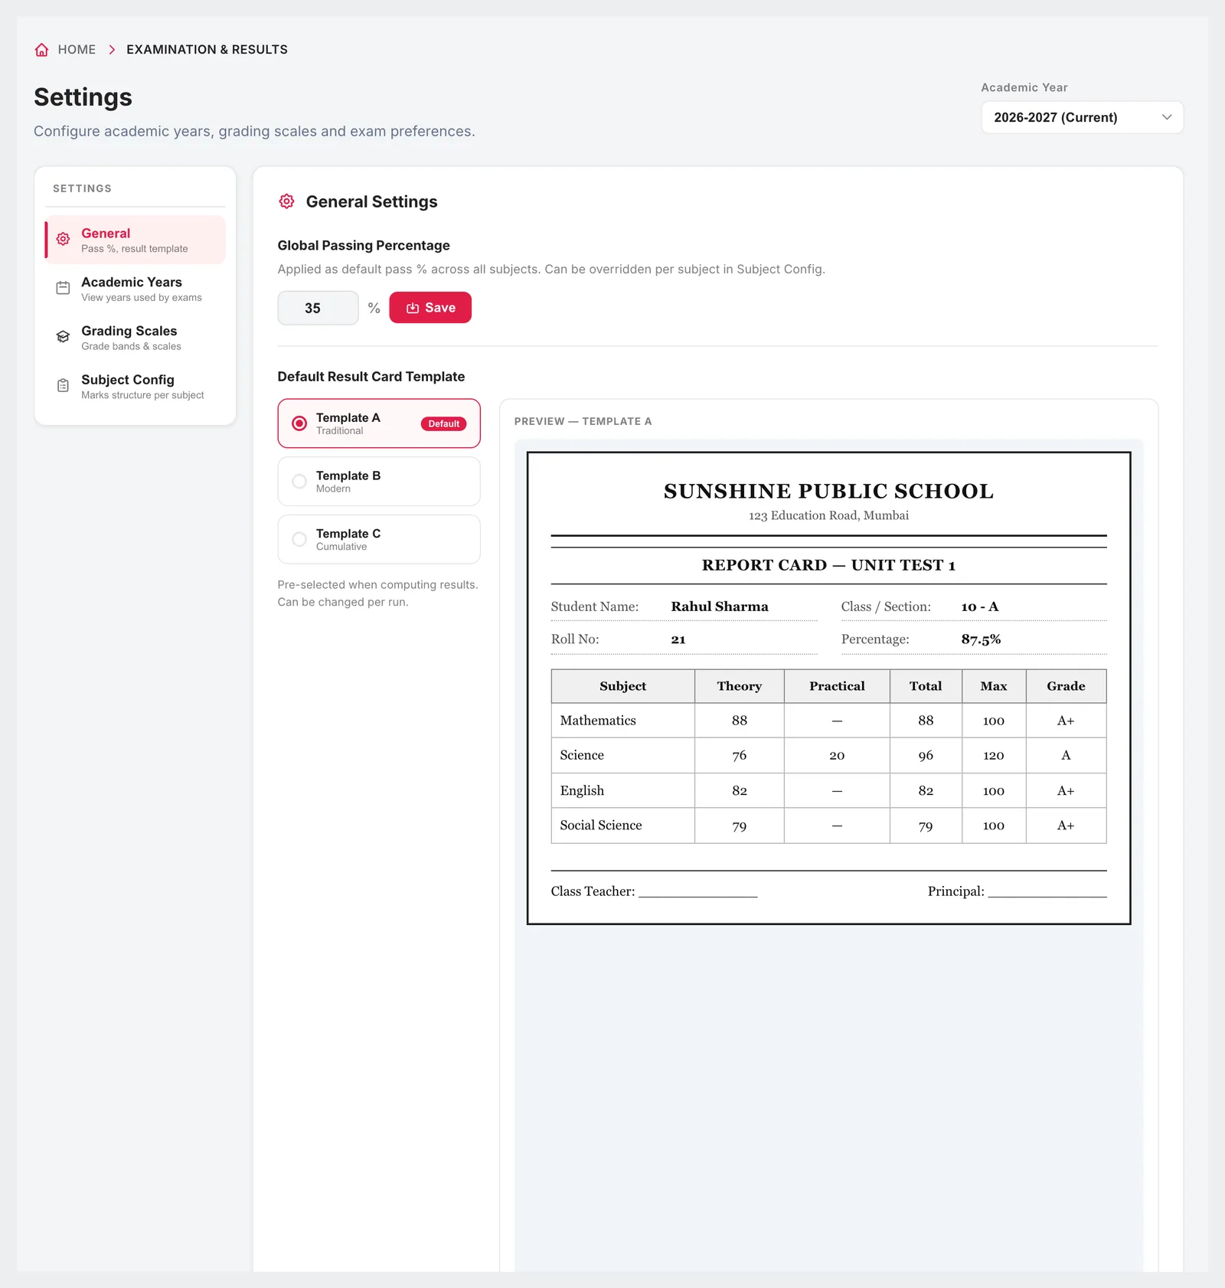Click the Default badge on Template A

443,423
